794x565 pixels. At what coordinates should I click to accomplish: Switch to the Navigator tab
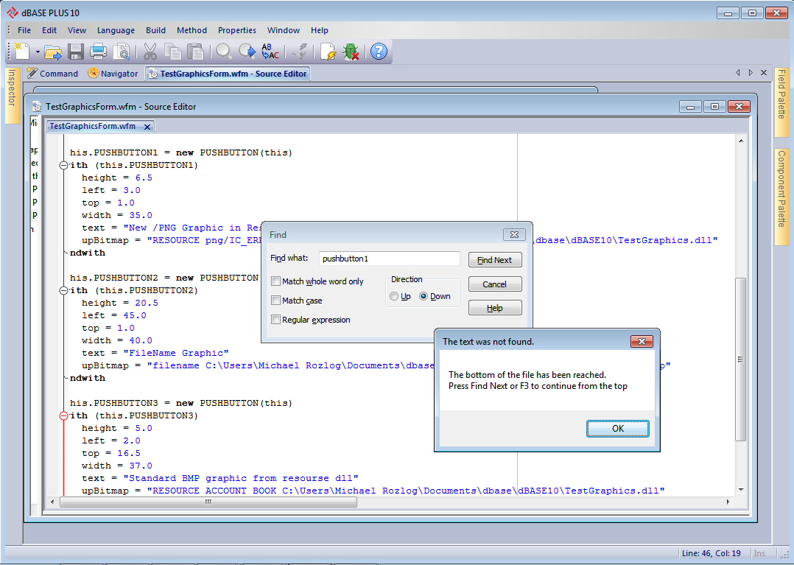pyautogui.click(x=113, y=74)
